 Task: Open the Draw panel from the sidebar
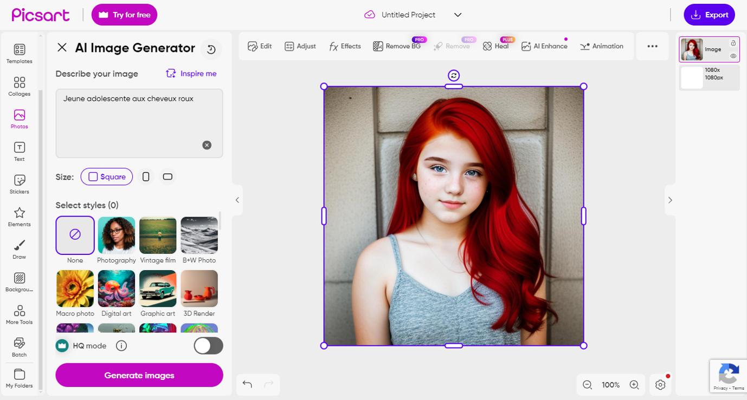(19, 249)
